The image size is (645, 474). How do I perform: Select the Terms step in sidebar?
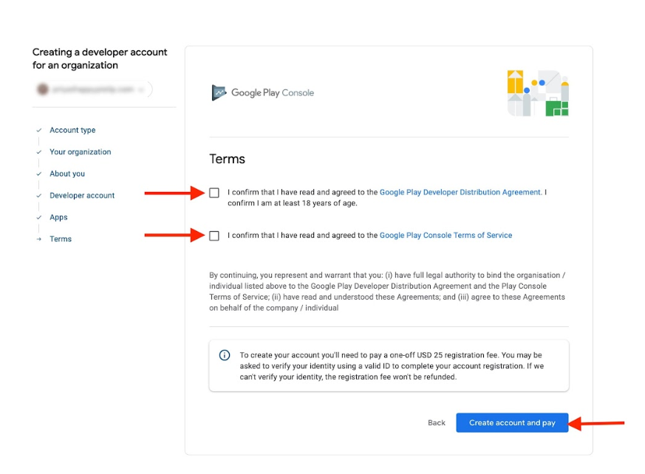click(x=61, y=239)
